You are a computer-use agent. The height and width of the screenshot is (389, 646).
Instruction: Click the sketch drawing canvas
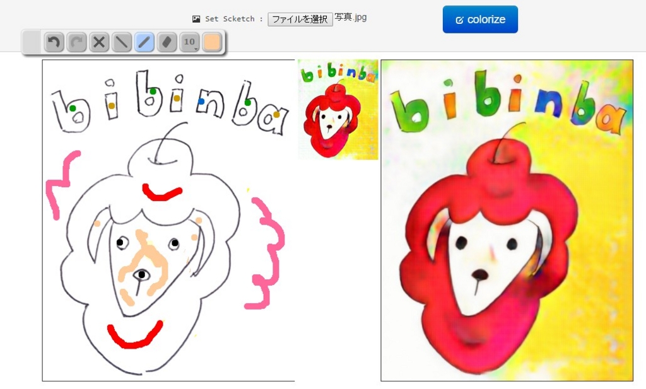(168, 220)
